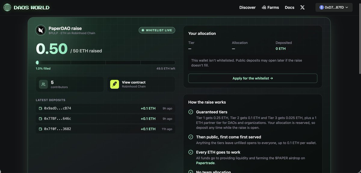Click the raise progress bar
The height and width of the screenshot is (173, 361).
click(x=105, y=62)
